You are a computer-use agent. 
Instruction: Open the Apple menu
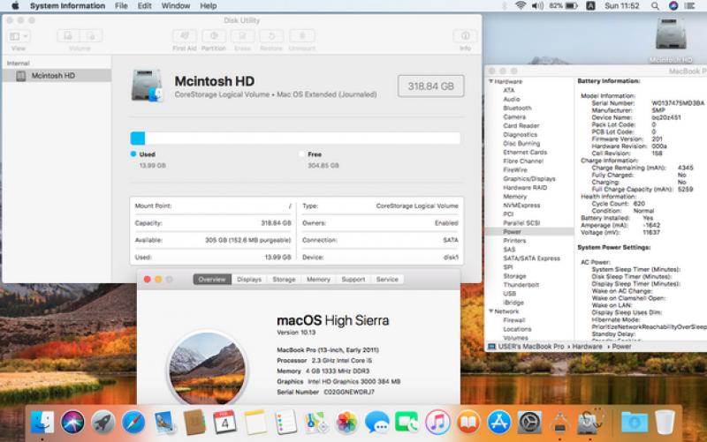pos(15,6)
